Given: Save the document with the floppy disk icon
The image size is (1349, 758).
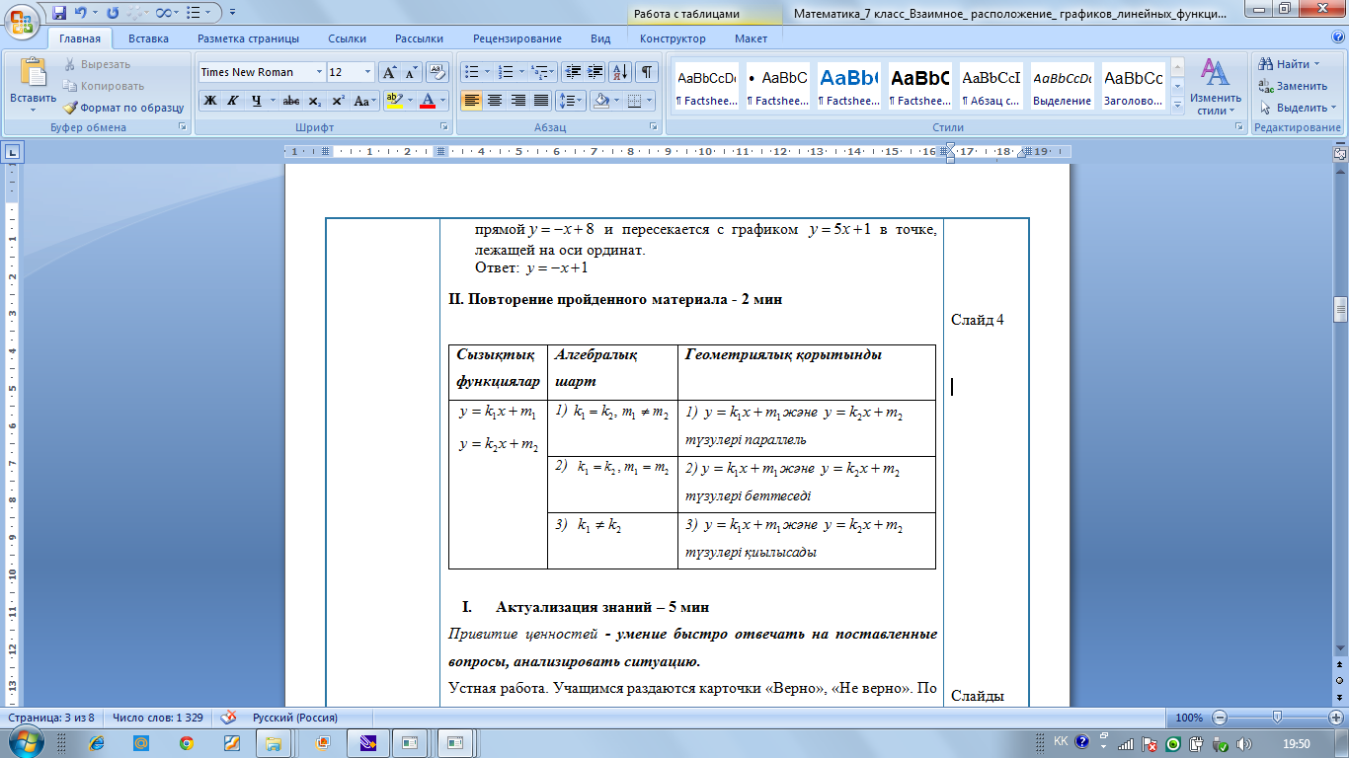Looking at the screenshot, I should (x=59, y=13).
